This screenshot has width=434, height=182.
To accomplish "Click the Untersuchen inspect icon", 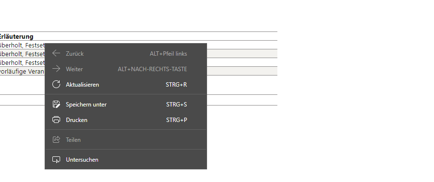I will click(x=56, y=160).
